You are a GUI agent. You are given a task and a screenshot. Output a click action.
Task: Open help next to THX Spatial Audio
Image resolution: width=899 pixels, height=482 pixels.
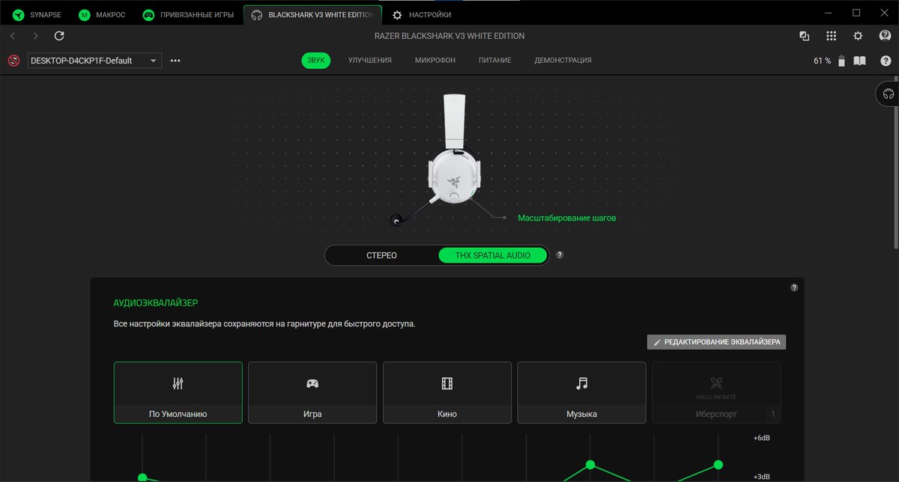coord(560,255)
